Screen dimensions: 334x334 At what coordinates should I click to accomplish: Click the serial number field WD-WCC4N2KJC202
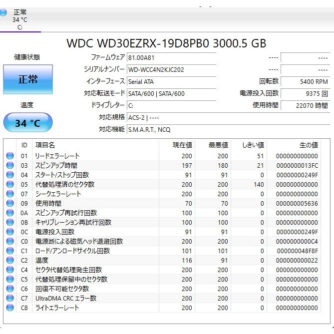pyautogui.click(x=171, y=70)
